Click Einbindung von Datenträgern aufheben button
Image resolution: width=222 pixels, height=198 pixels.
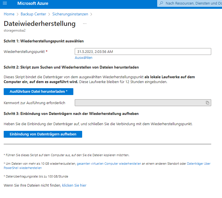click(43, 134)
